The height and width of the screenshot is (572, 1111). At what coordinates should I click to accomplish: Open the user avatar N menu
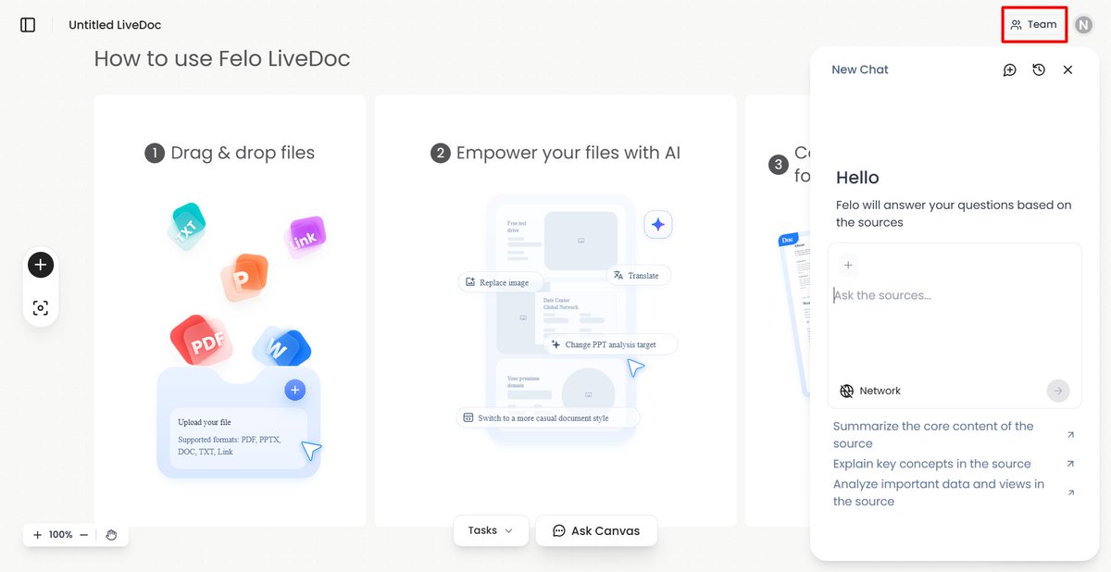click(1083, 25)
